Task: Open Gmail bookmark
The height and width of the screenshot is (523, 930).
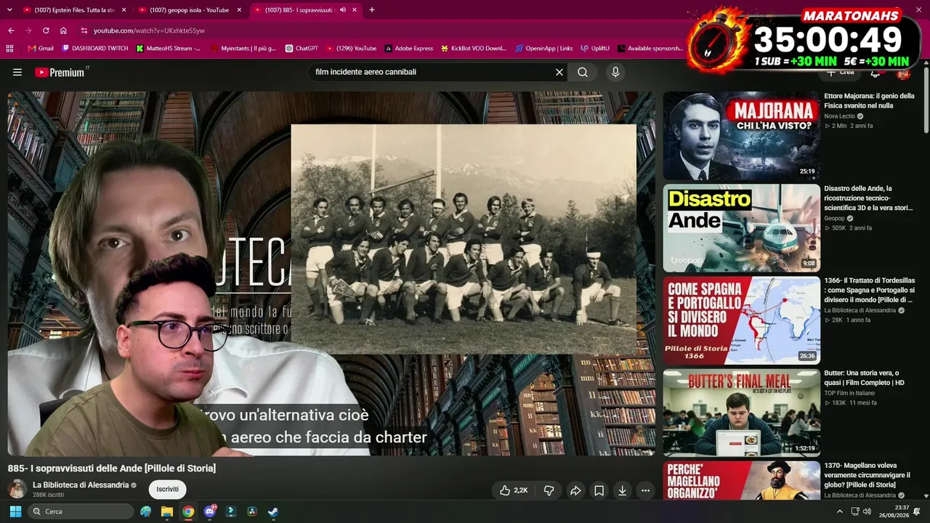Action: [41, 49]
